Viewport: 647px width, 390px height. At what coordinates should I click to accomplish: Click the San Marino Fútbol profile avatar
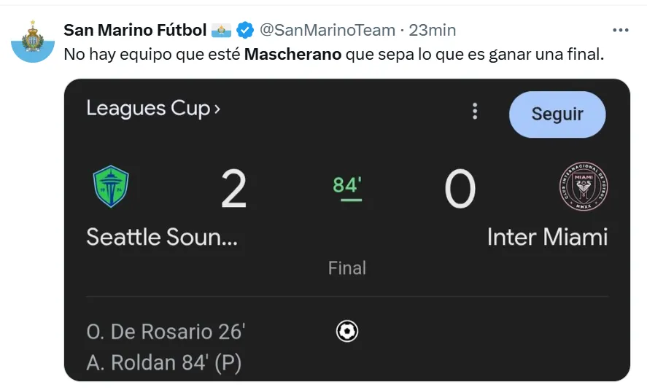click(33, 41)
